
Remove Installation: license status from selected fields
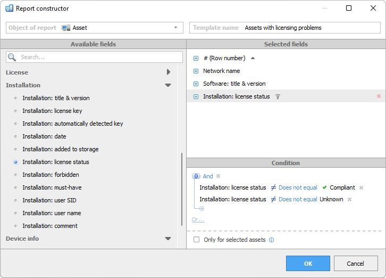(379, 96)
